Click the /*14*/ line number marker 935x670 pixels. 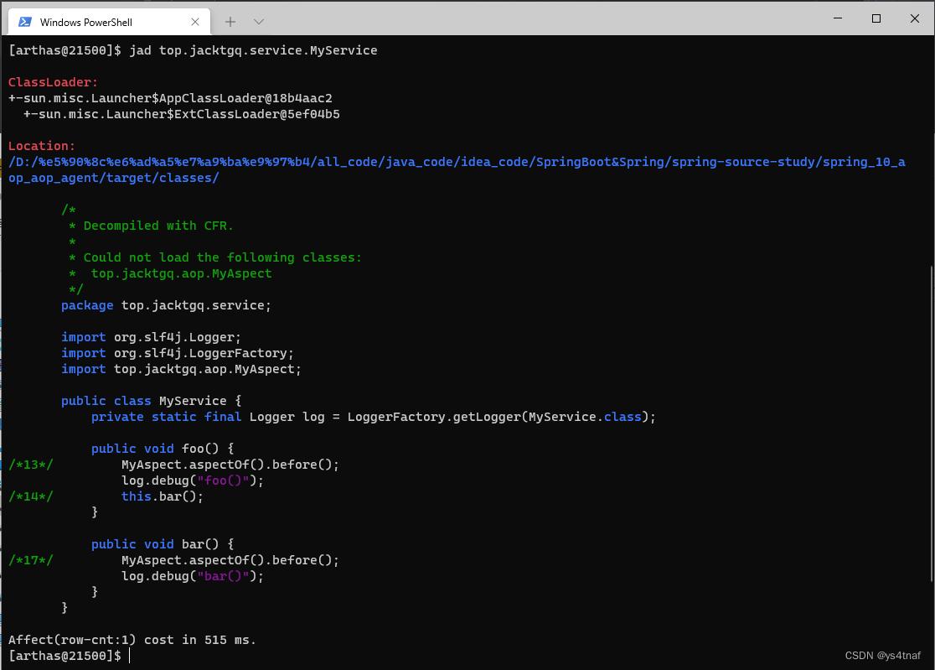[31, 496]
